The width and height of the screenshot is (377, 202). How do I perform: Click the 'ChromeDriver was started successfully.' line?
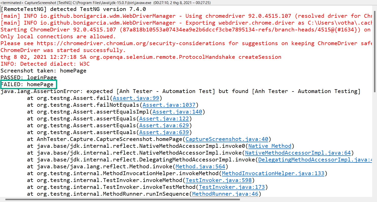tap(63, 50)
